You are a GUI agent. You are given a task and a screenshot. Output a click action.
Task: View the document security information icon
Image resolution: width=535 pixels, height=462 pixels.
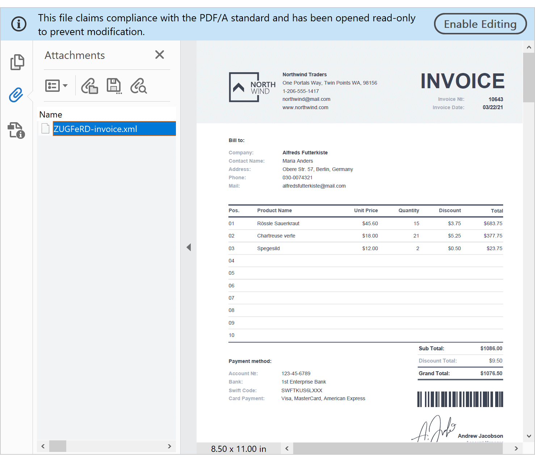tap(16, 130)
